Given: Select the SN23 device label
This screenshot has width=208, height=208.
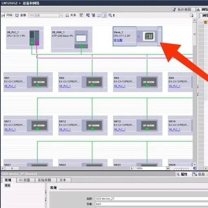Looking at the screenshot, I should pyautogui.click(x=117, y=165).
